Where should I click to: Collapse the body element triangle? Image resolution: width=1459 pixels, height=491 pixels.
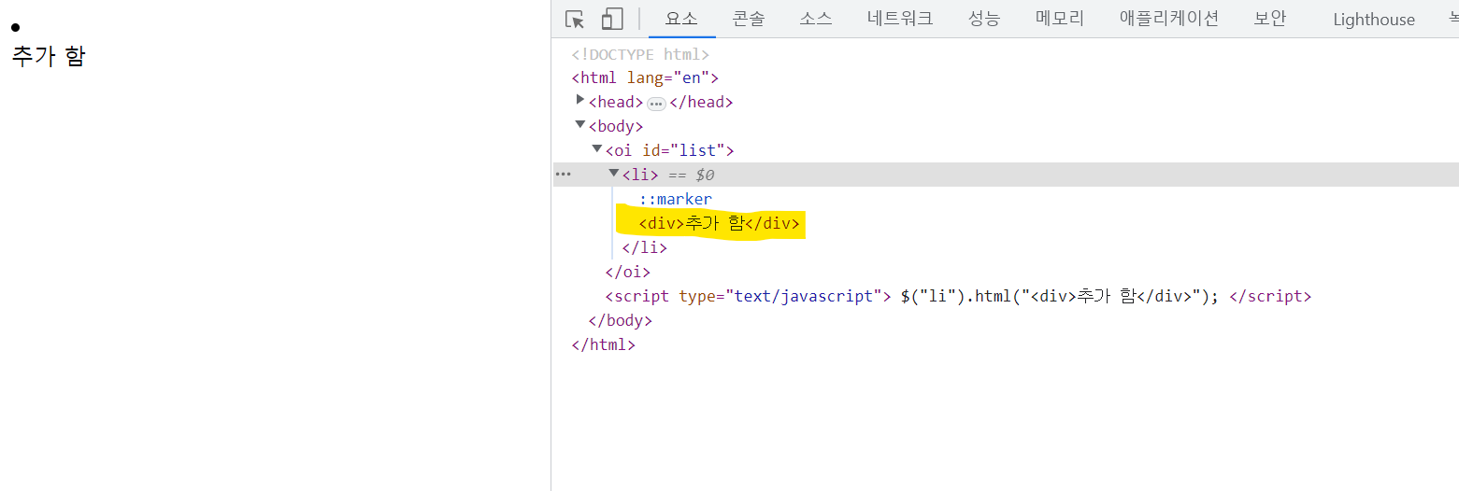pos(580,125)
